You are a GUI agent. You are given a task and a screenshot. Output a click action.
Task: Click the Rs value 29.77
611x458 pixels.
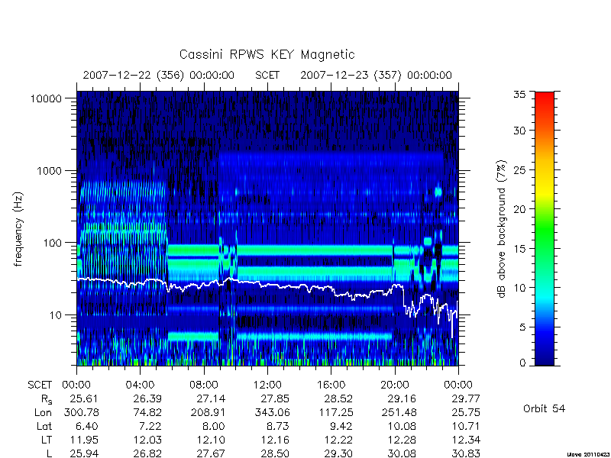tap(466, 398)
